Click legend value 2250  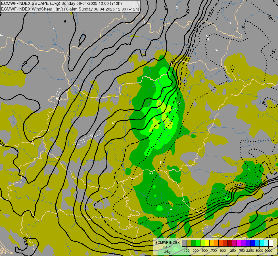tap(250, 251)
